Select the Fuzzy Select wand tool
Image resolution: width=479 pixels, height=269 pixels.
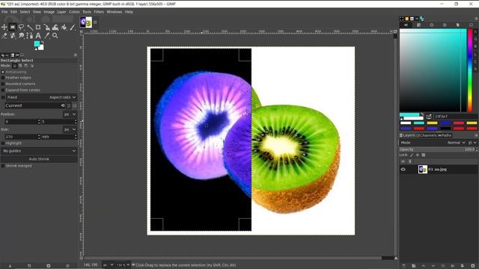point(30,27)
